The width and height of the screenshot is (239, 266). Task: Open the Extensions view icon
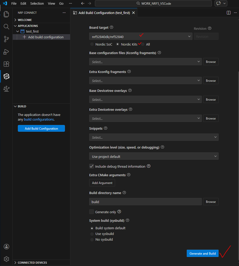pos(6,64)
